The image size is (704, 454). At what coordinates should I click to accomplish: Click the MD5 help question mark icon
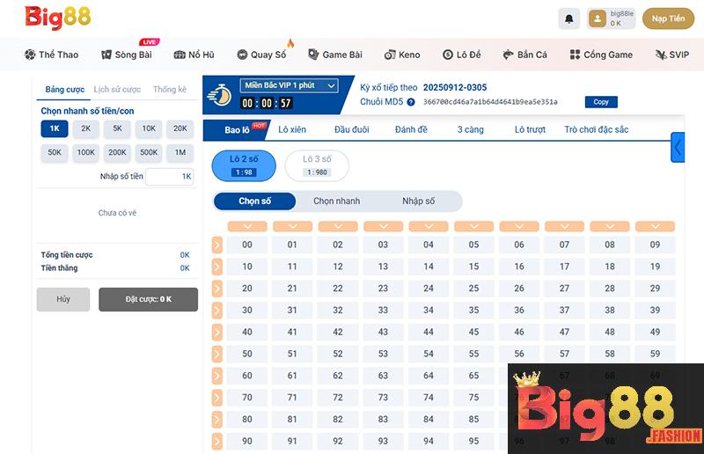[x=411, y=102]
